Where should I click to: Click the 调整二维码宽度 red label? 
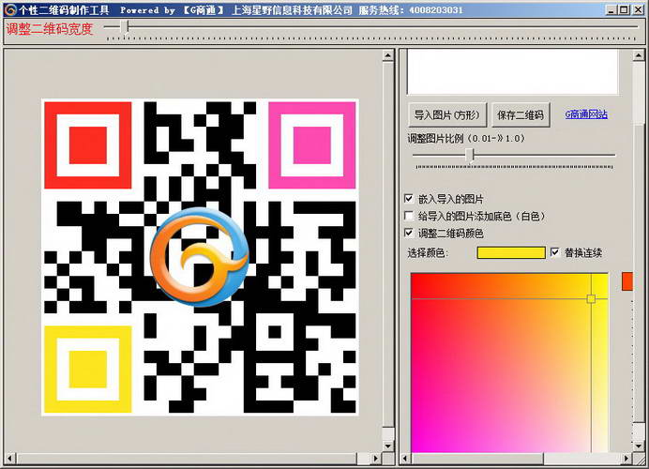pos(50,29)
